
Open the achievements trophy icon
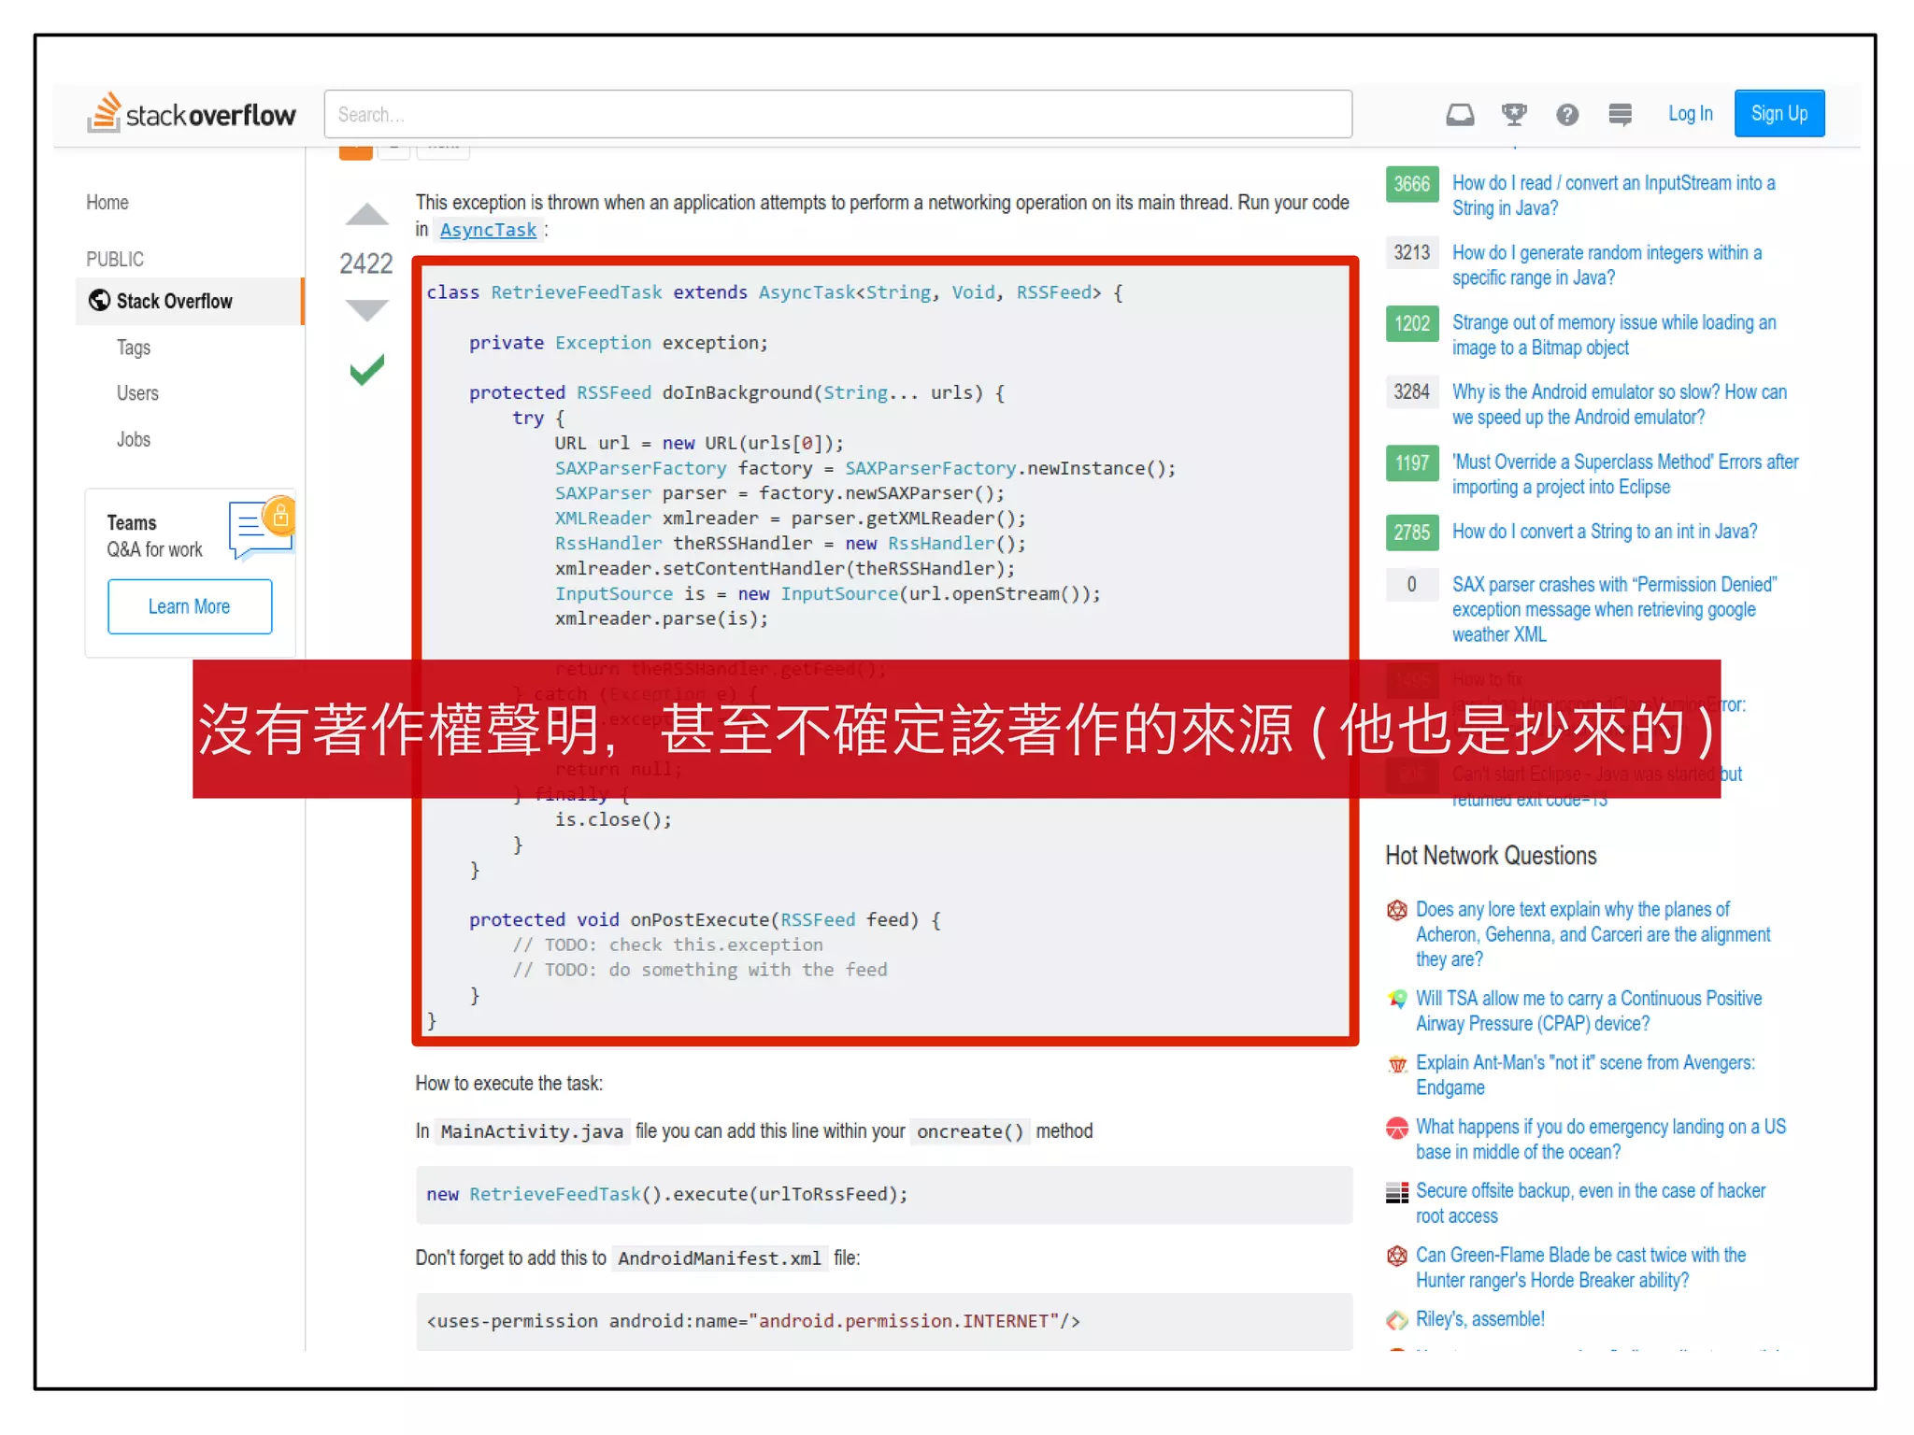coord(1514,114)
